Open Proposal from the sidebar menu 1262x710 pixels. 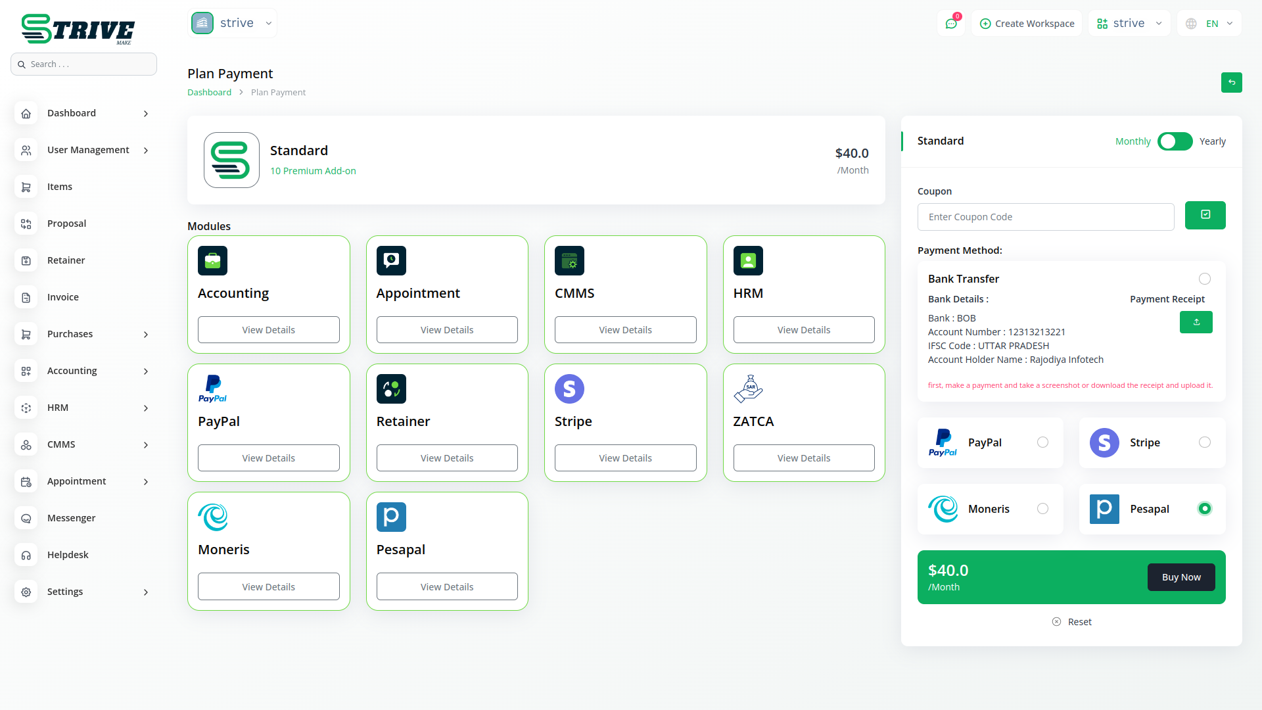click(66, 224)
